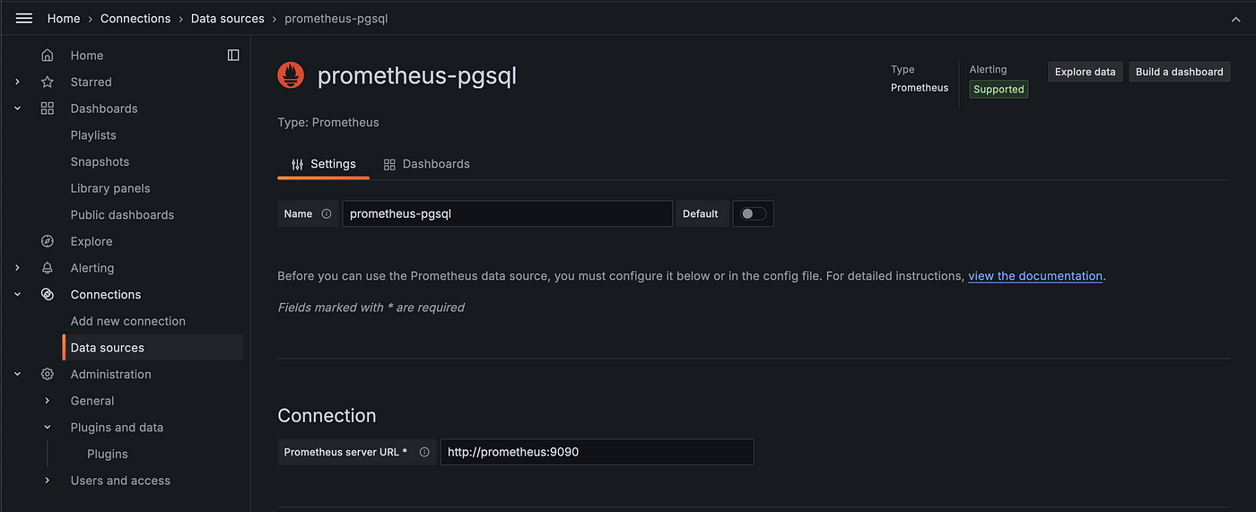Click the Dashboards grid icon in sidebar
Image resolution: width=1256 pixels, height=512 pixels.
tap(48, 108)
